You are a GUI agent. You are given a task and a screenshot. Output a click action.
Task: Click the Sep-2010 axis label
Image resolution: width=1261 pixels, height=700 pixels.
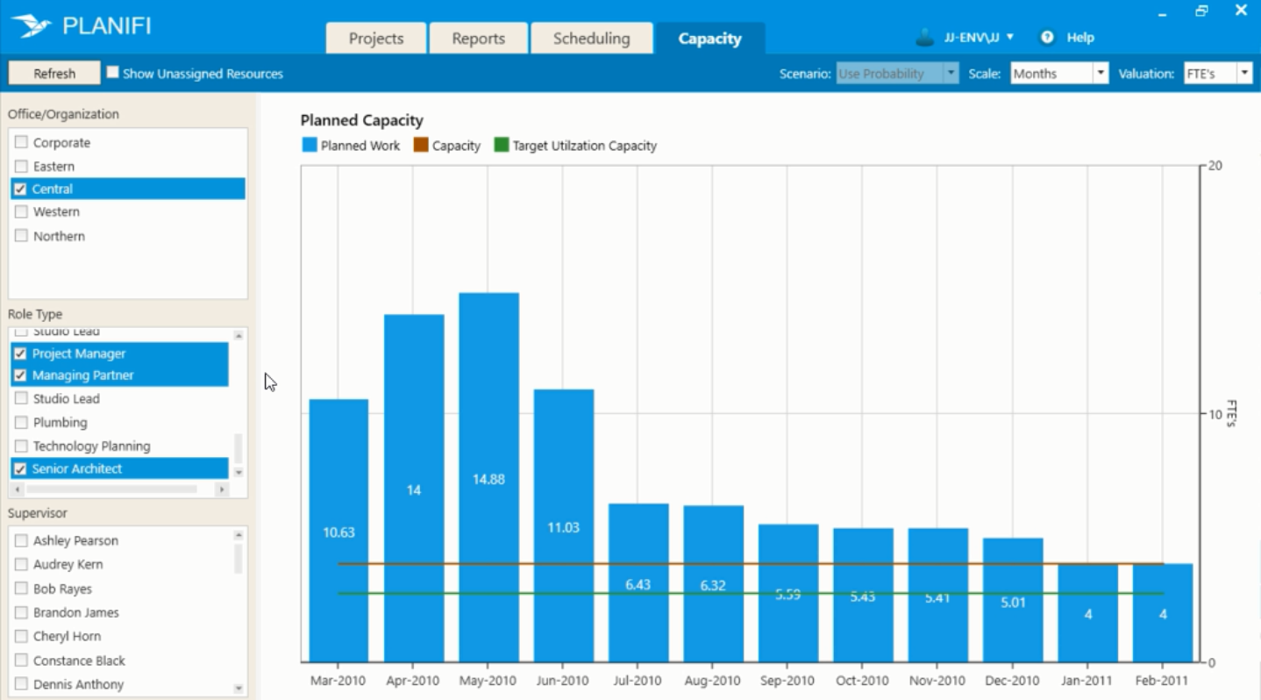click(x=788, y=681)
